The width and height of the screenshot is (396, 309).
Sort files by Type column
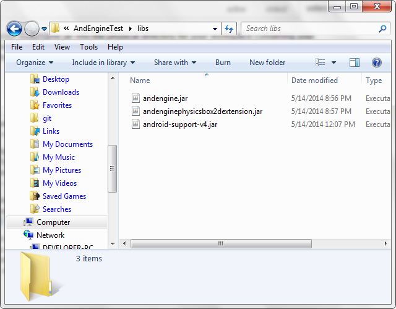pos(374,81)
